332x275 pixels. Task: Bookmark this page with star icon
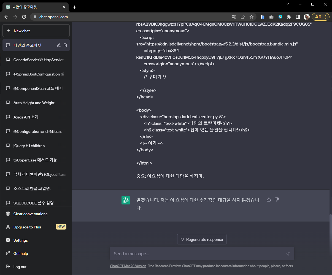pyautogui.click(x=252, y=17)
